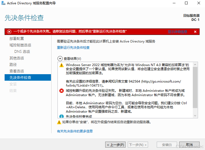Click the 目标服务器 DC-1 label
Screen dimensions: 205x150
click(x=191, y=18)
